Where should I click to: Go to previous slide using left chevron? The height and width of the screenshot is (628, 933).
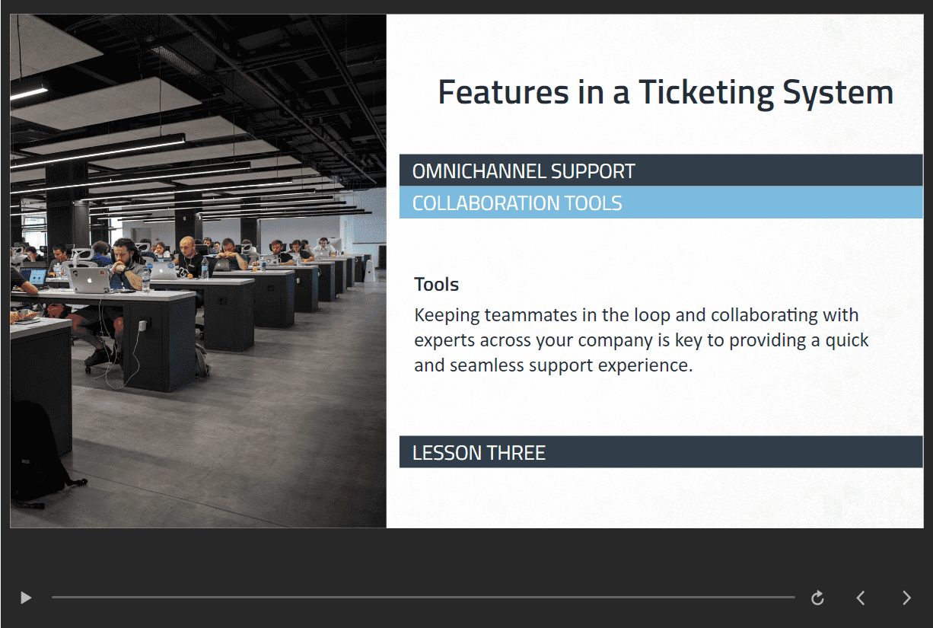point(861,598)
